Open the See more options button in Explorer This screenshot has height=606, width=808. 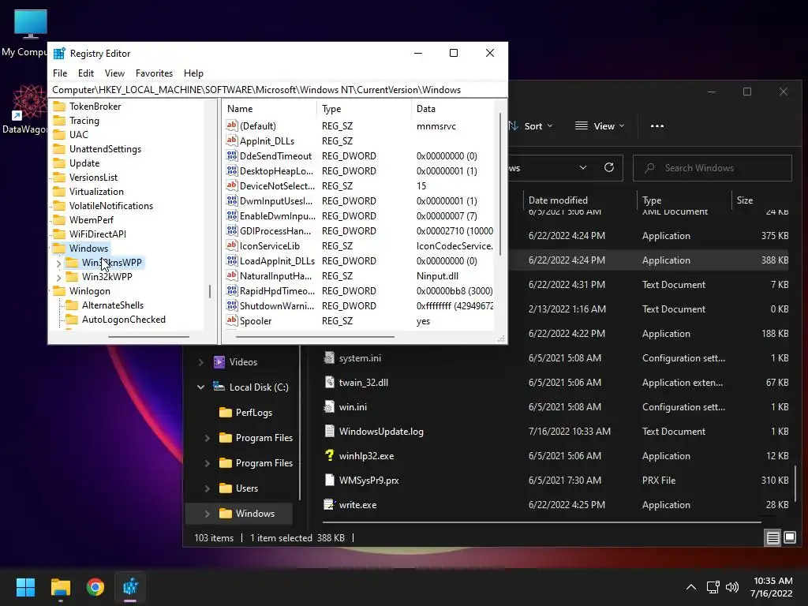[x=657, y=126]
